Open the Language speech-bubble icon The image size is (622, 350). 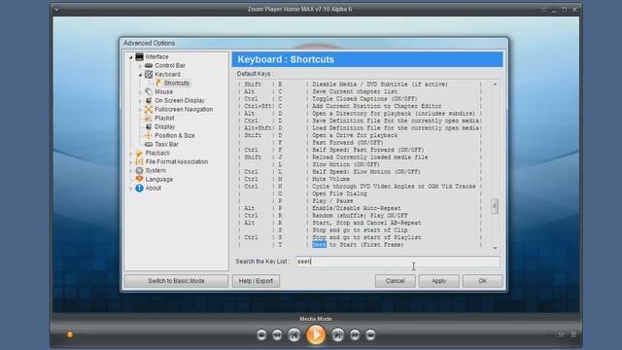[x=139, y=179]
